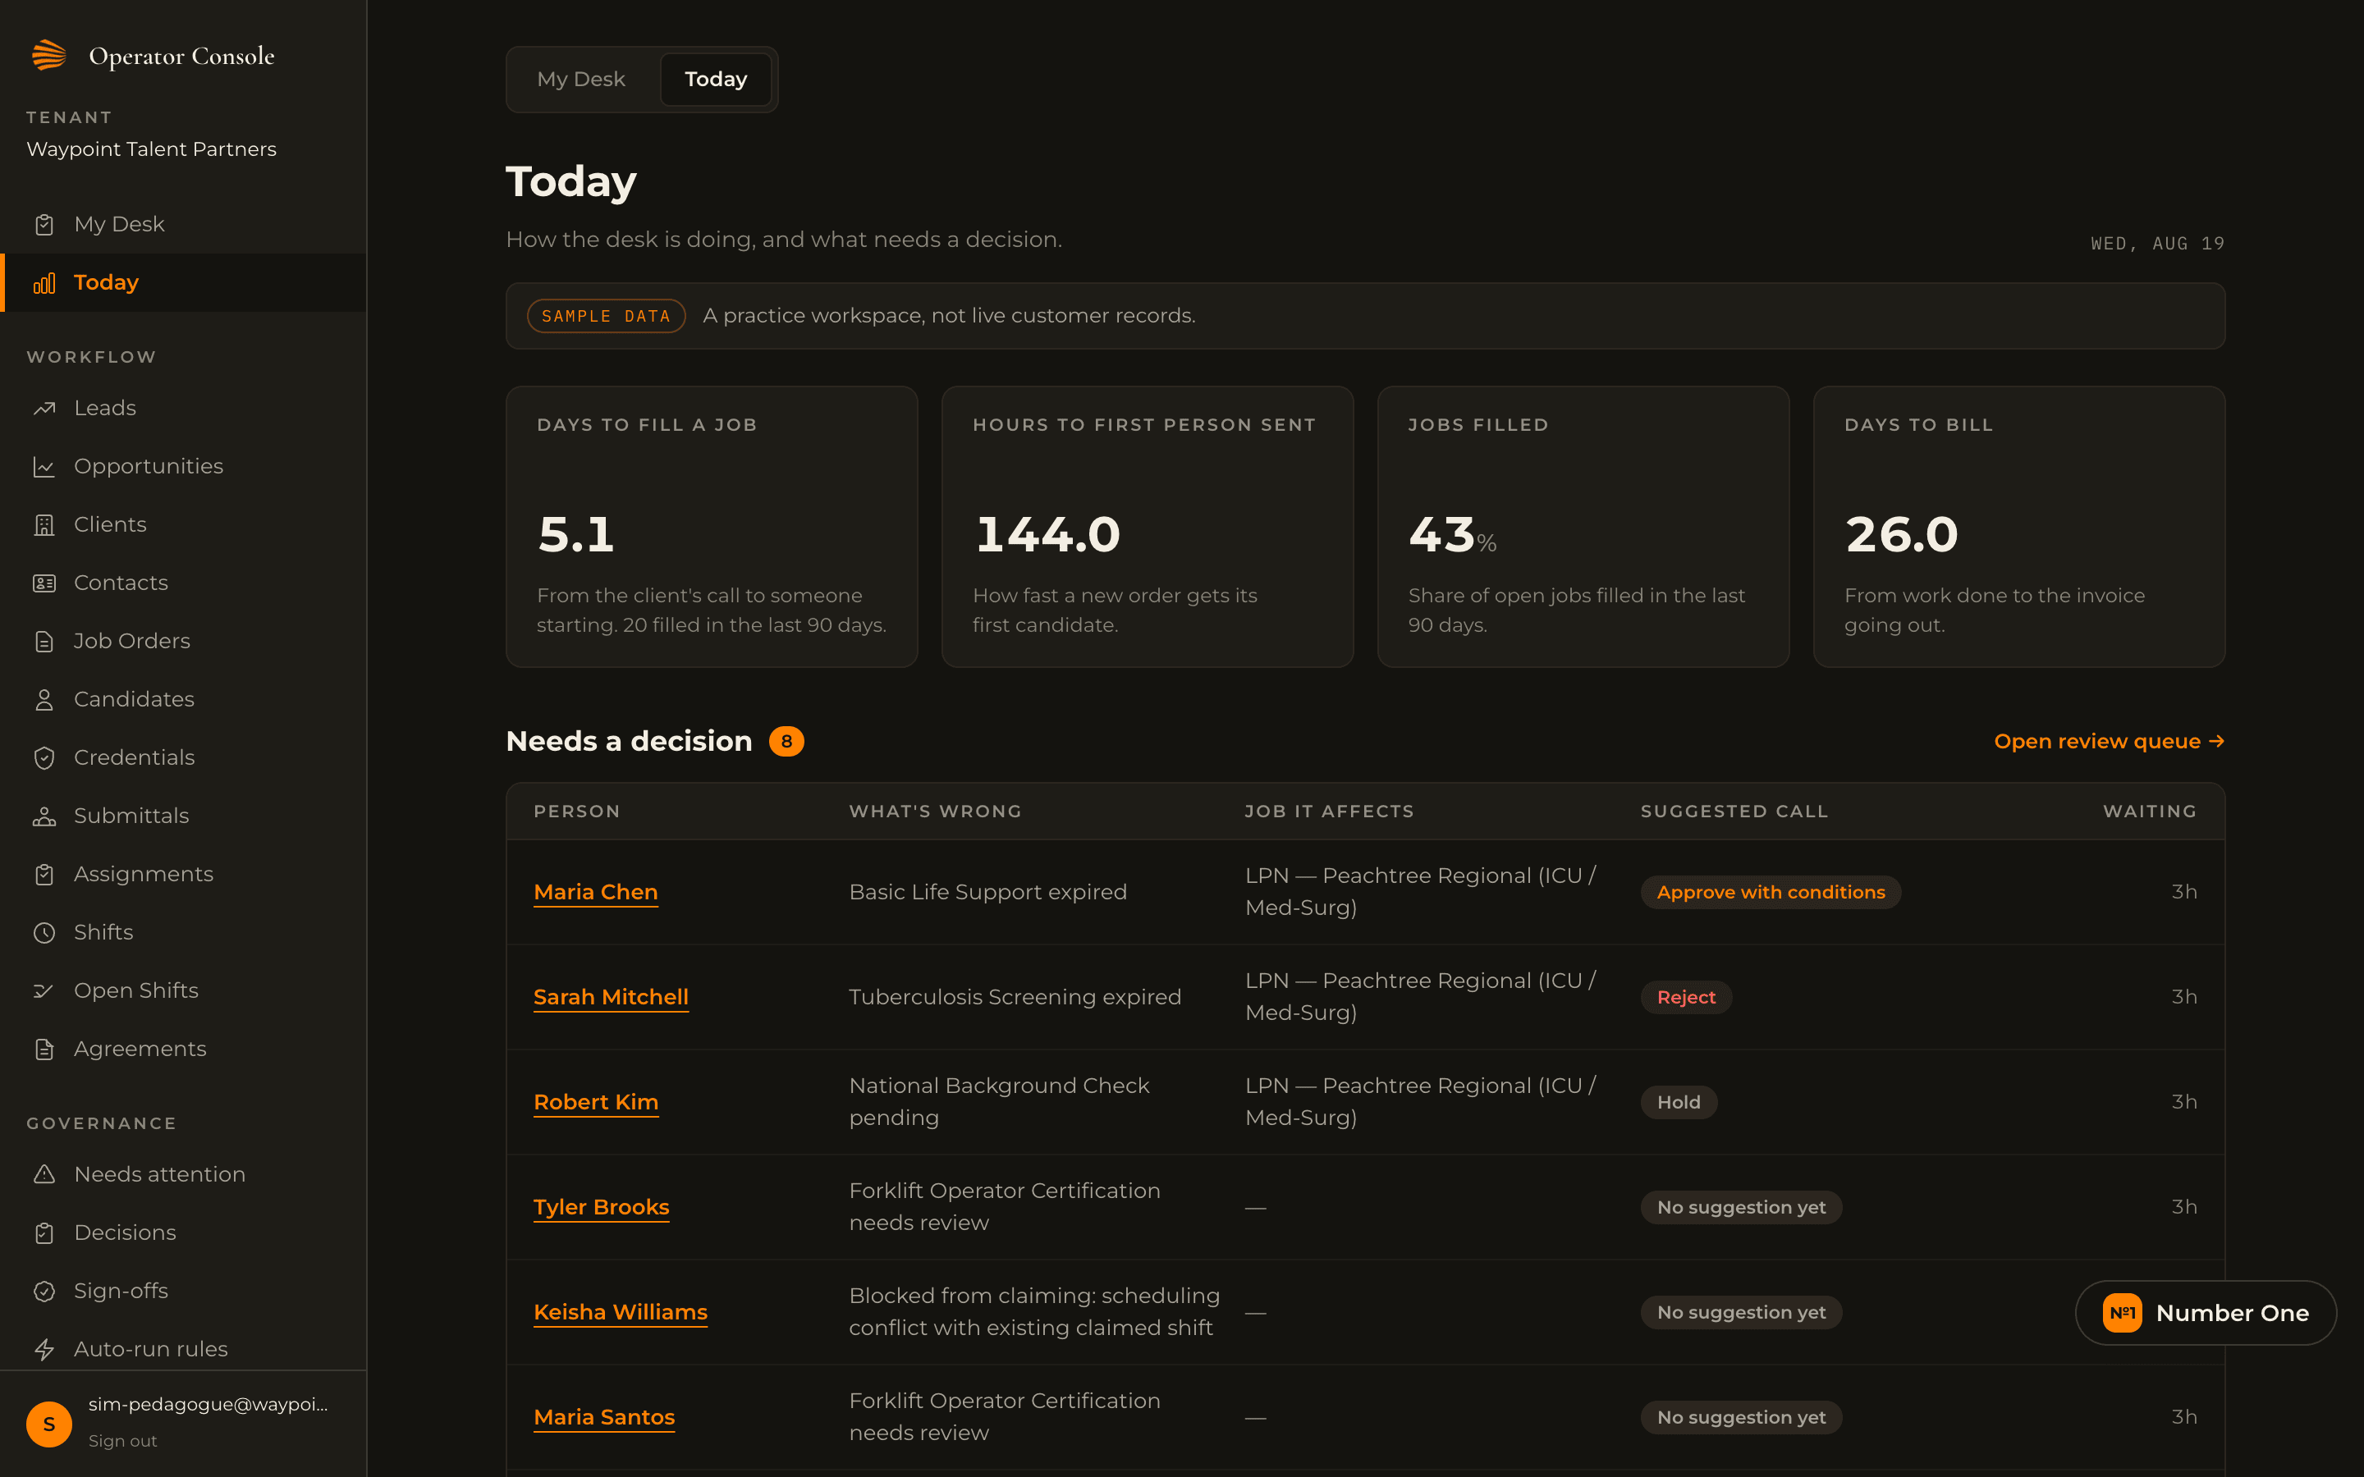Click the Auto-run rules lightning icon

tap(44, 1349)
